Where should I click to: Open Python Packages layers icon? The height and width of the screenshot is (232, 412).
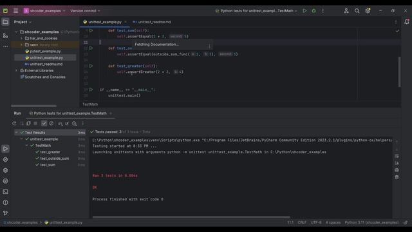click(x=5, y=170)
